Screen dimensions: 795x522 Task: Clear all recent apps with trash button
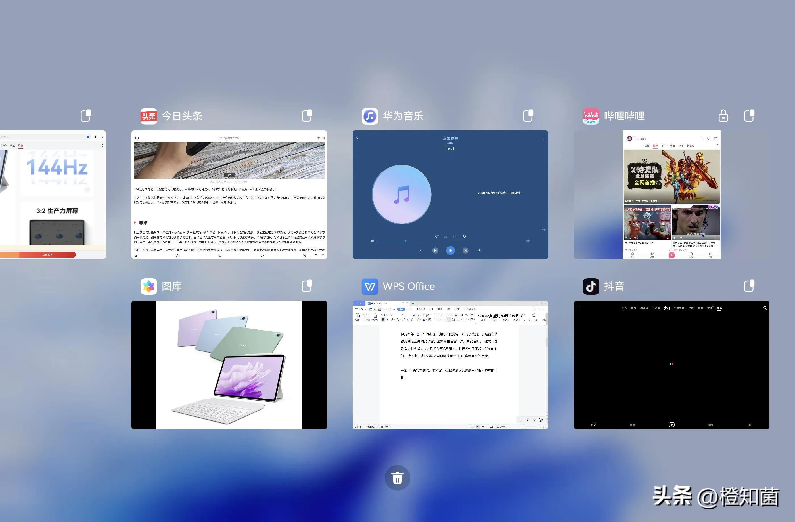397,478
